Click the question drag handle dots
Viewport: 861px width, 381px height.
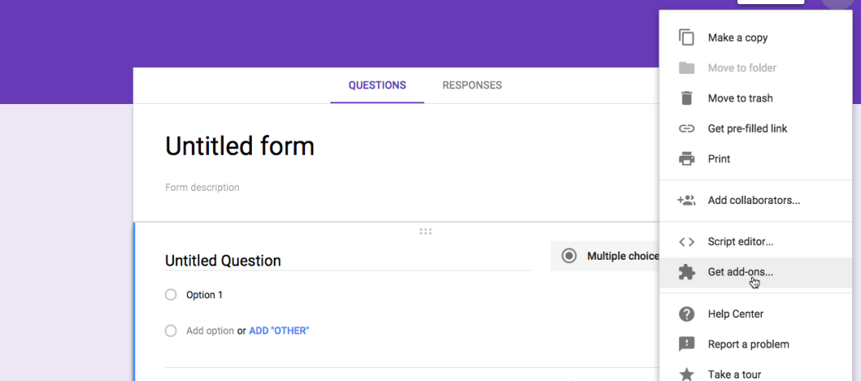(x=426, y=232)
